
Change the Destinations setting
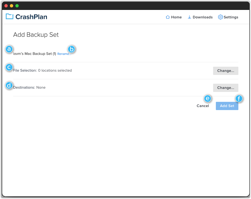pyautogui.click(x=225, y=88)
